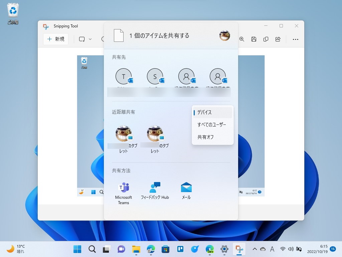Click OneDrive cloud tray icon
The image size is (342, 257).
[x=263, y=249]
